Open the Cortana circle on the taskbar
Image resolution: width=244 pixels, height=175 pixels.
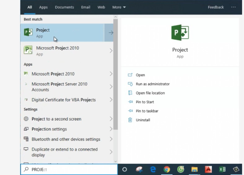click(124, 169)
